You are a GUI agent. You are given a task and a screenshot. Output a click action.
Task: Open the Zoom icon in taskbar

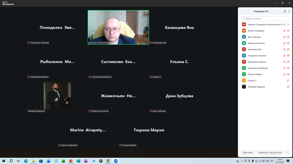116,161
